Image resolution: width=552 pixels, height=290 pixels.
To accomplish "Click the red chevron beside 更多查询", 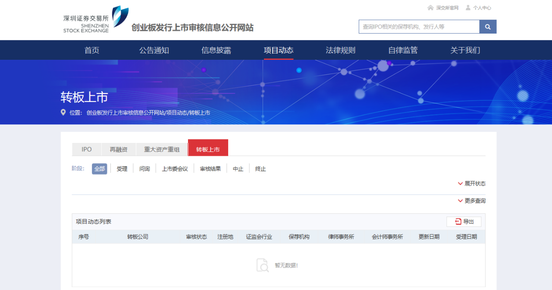I will pos(460,201).
